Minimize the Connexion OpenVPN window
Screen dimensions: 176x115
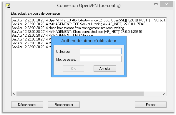point(148,5)
